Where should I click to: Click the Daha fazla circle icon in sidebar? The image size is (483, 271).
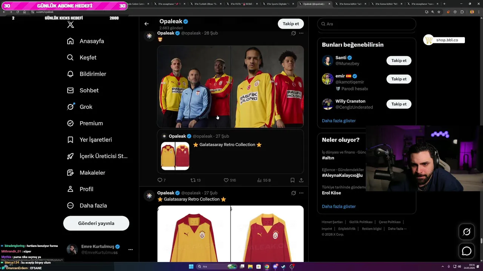coord(70,206)
